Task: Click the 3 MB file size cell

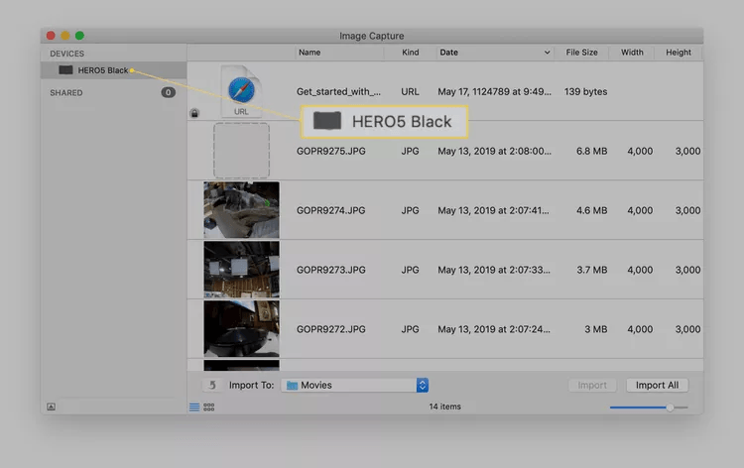Action: (x=595, y=329)
